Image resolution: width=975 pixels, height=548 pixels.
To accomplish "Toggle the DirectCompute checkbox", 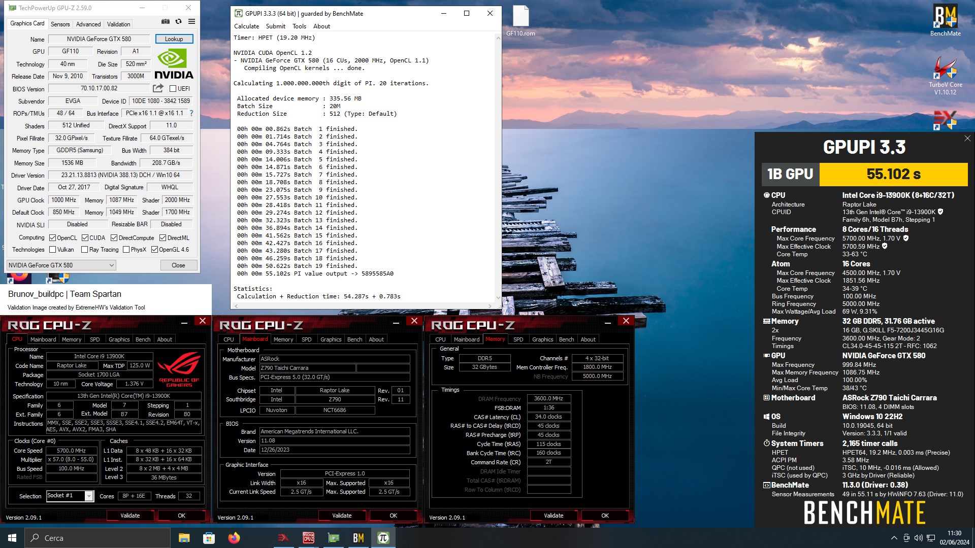I will 114,238.
